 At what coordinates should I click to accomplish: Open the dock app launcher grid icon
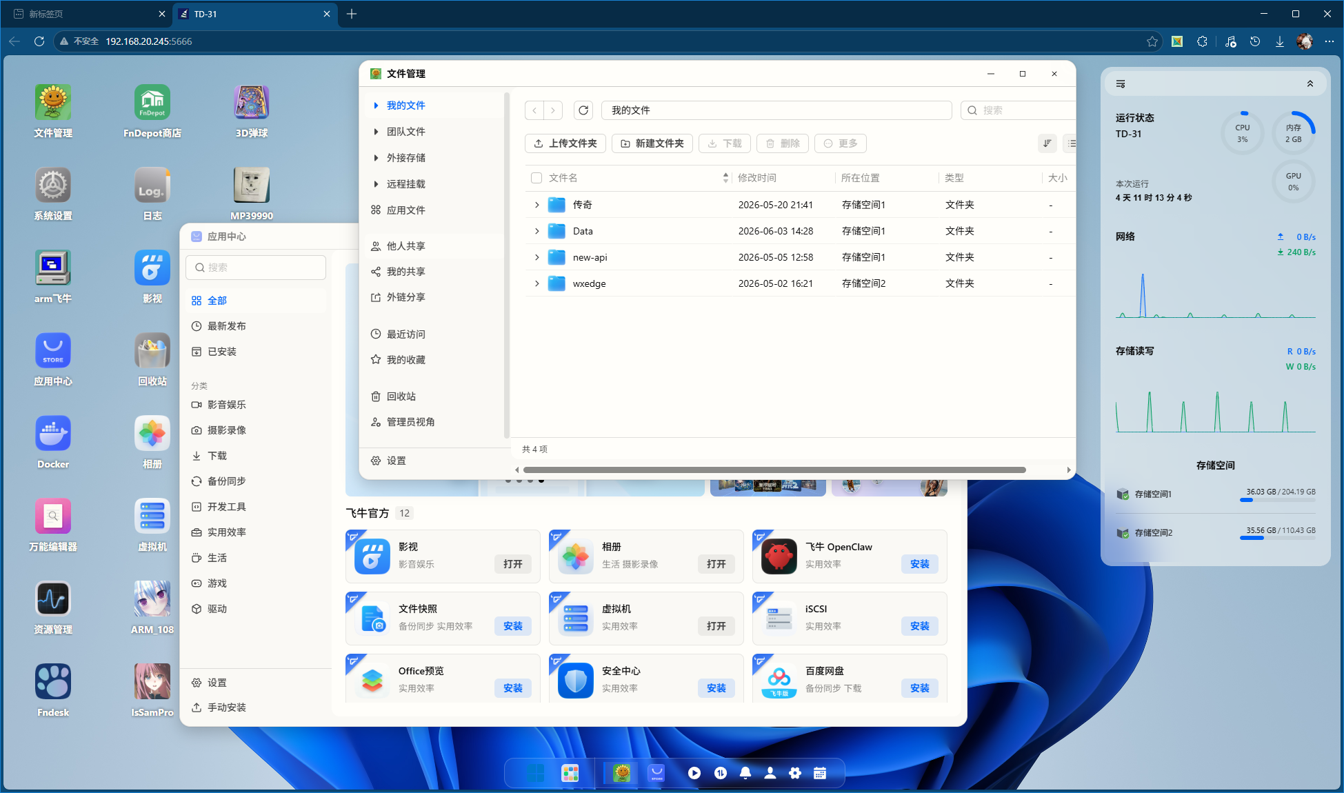570,773
